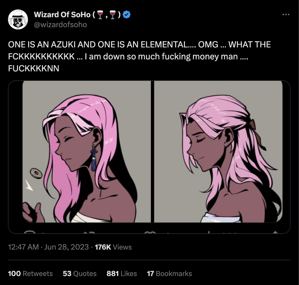Show the 53 Quotes list
Viewport: 299px width, 285px height.
coord(80,274)
